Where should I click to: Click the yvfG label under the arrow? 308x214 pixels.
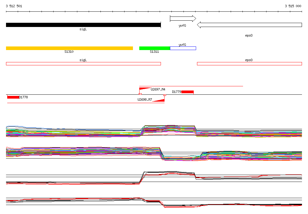click(x=182, y=26)
